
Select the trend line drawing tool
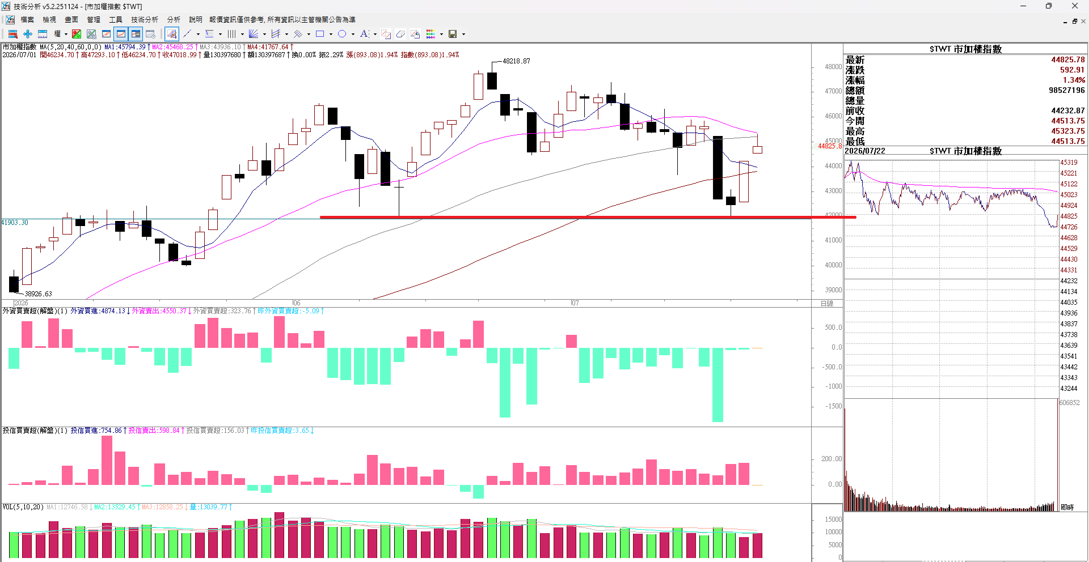pos(187,34)
